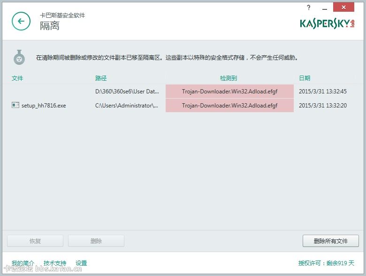Click date 2015/3/31 13:32:20

[323, 106]
